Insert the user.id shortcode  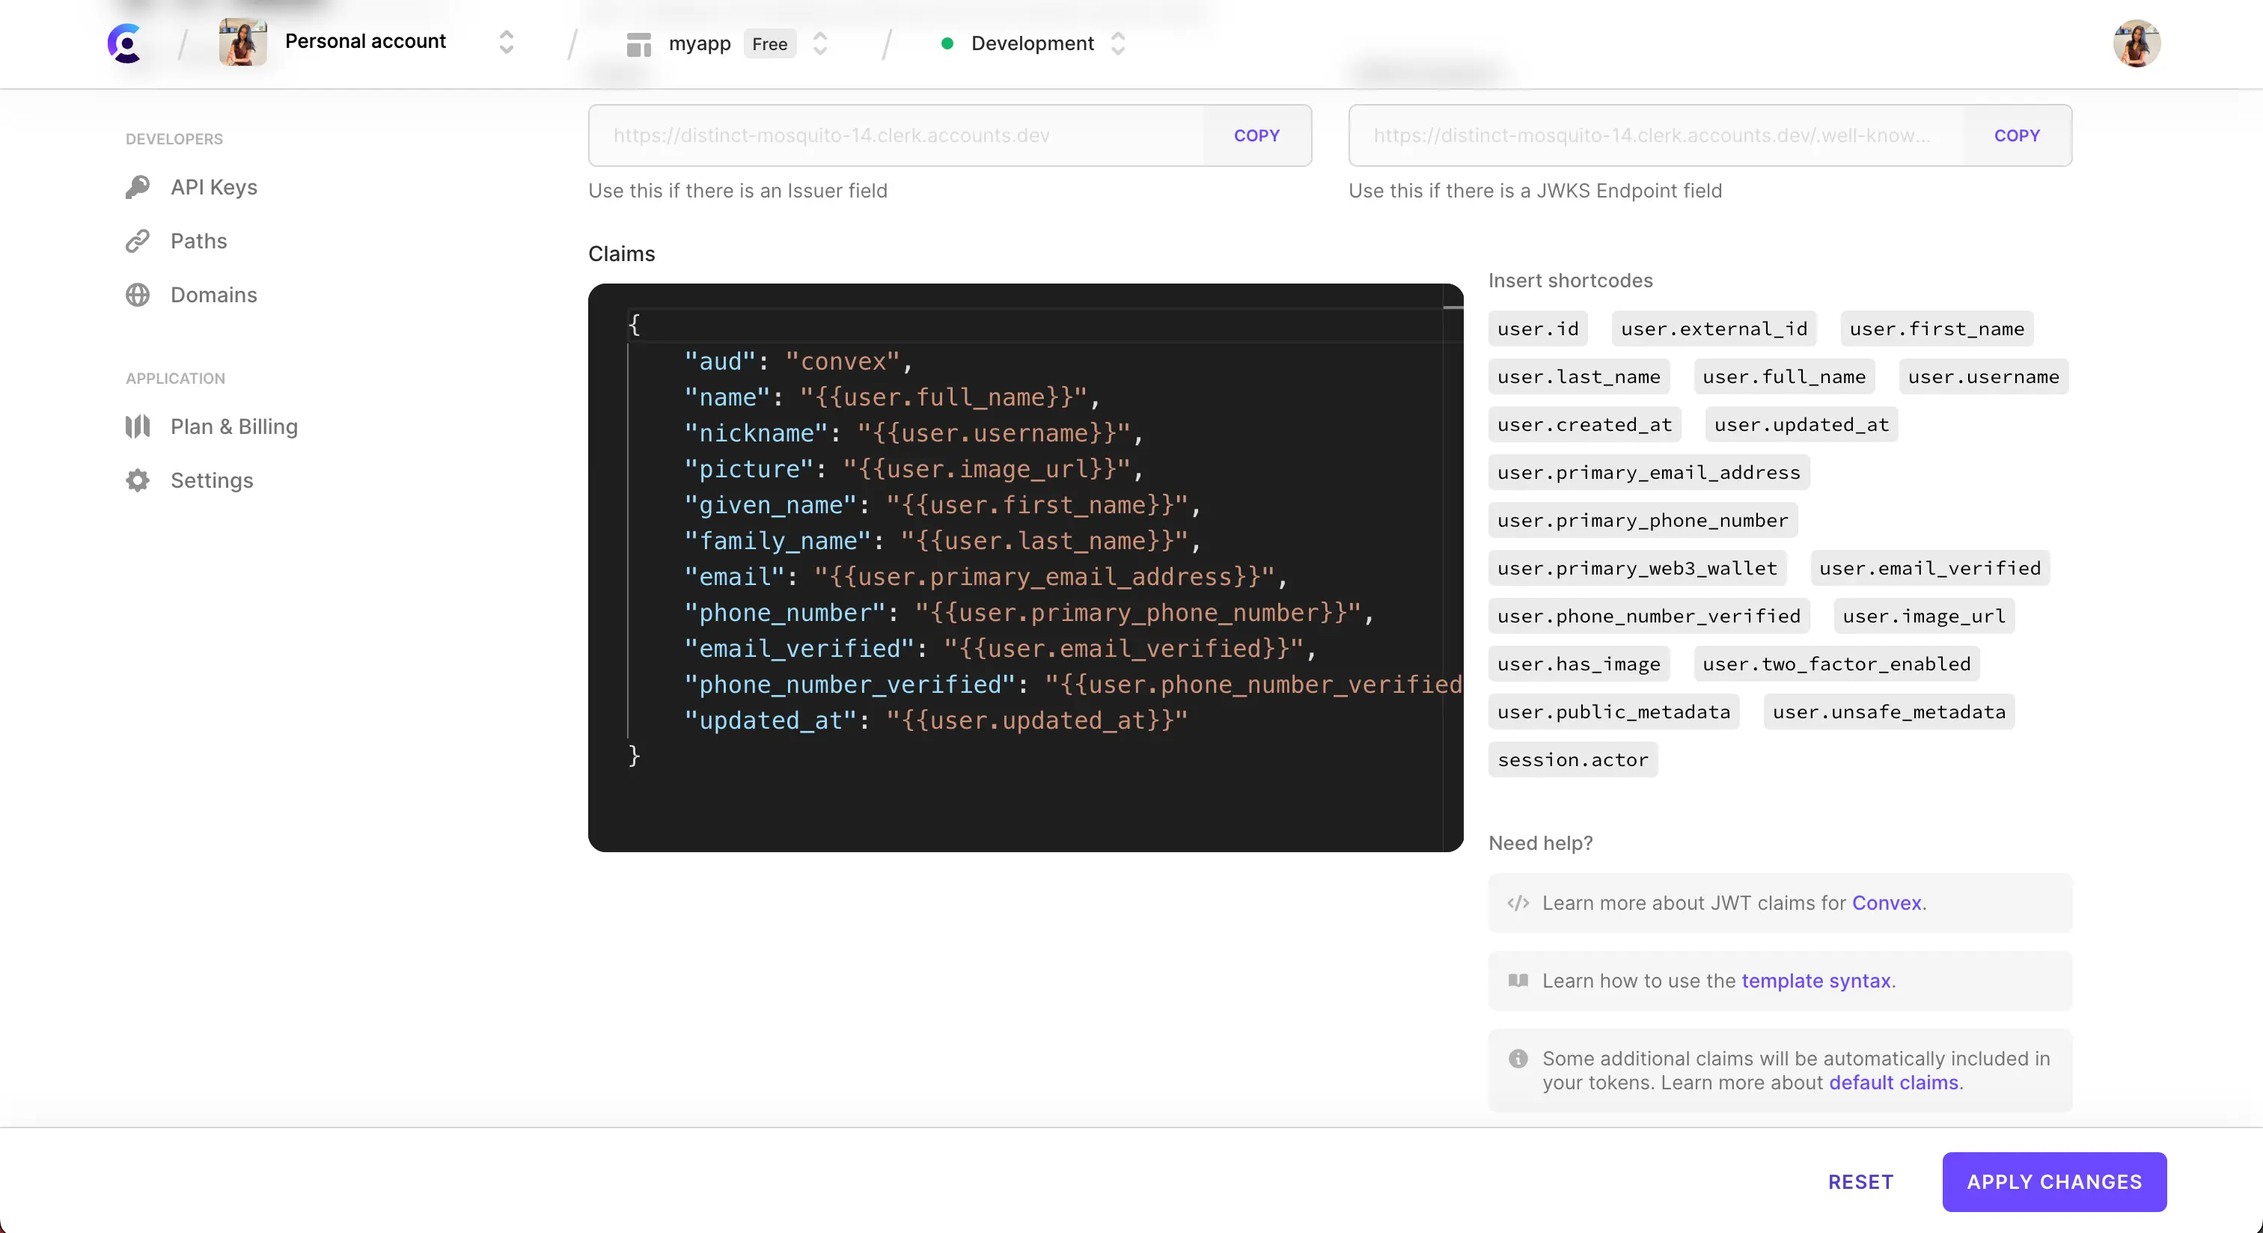tap(1537, 328)
